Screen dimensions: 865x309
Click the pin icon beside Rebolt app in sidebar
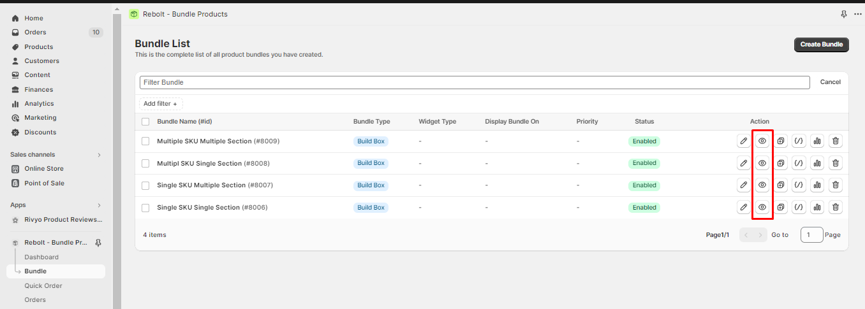(x=98, y=243)
